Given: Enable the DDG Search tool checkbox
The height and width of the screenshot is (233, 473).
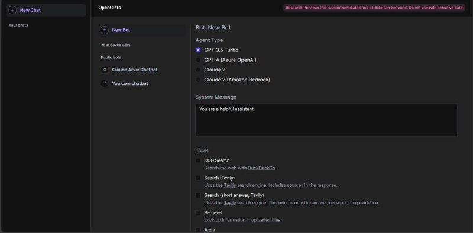Looking at the screenshot, I should 198,160.
